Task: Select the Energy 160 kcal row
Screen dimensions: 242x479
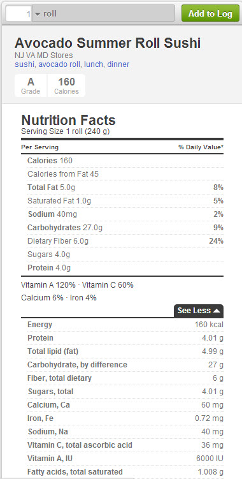Action: [122, 325]
